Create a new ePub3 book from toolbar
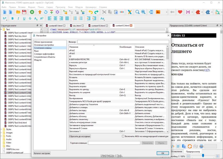Viewport: 223px width, 159px height. click(10, 12)
